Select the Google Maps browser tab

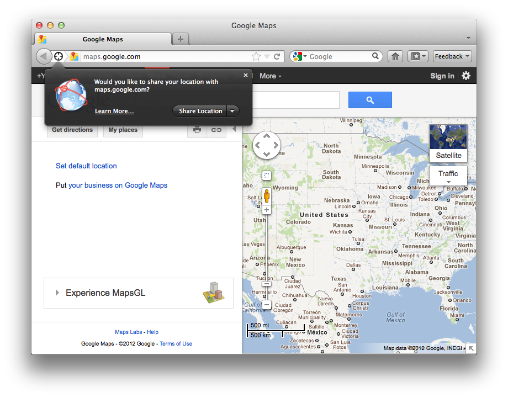[103, 39]
